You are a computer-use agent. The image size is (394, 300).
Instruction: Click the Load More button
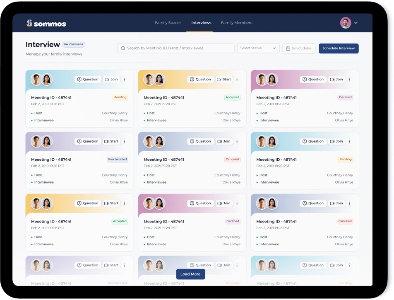point(190,274)
